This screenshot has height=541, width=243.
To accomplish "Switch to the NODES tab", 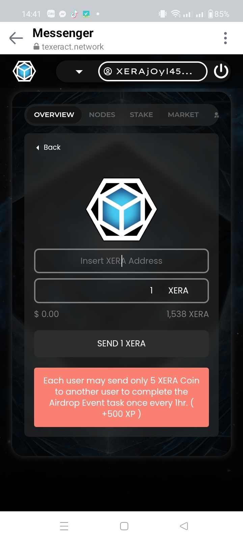I will pyautogui.click(x=102, y=115).
